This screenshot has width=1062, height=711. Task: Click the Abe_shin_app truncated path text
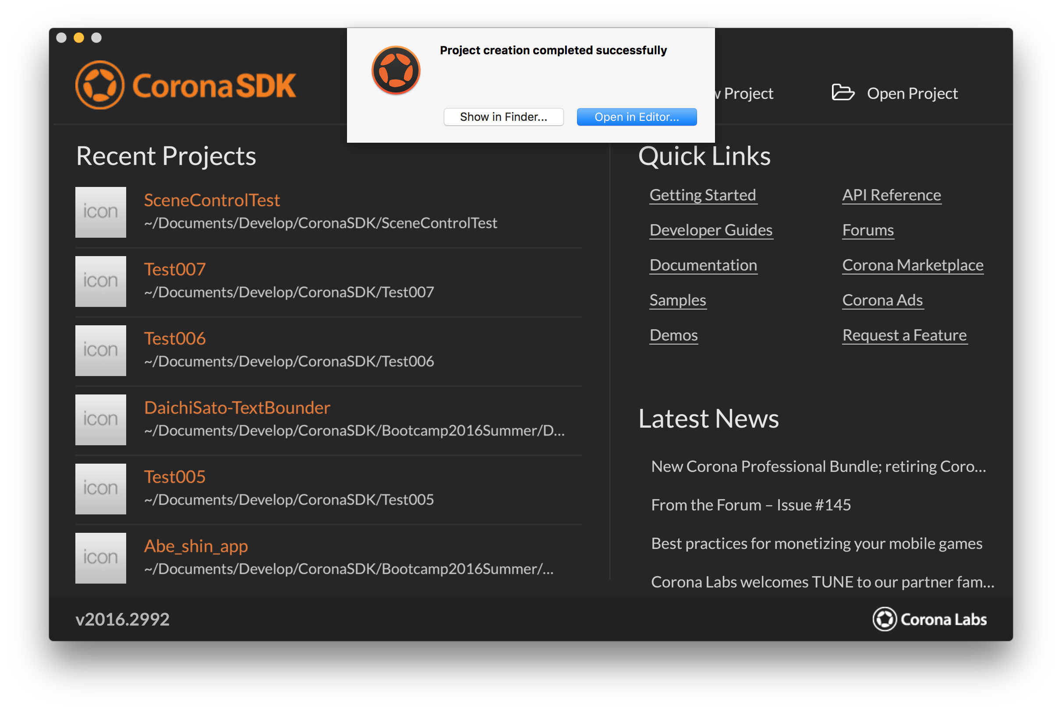(x=349, y=569)
